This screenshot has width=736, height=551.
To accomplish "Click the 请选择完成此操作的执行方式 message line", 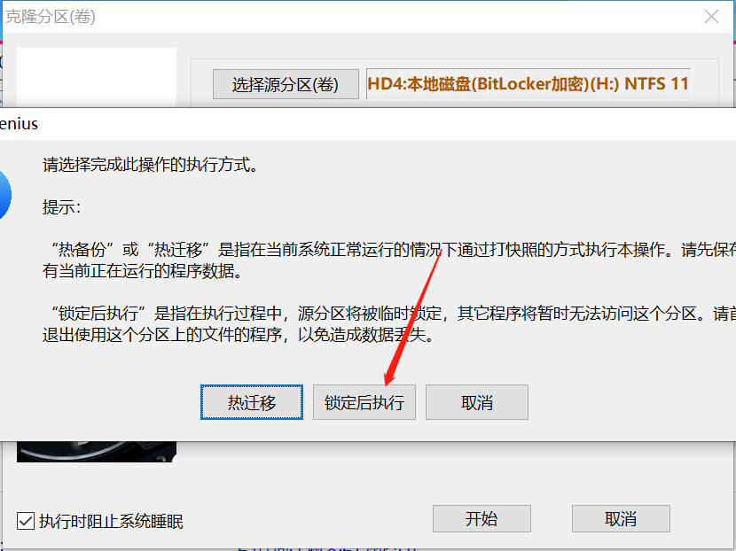I will click(151, 165).
